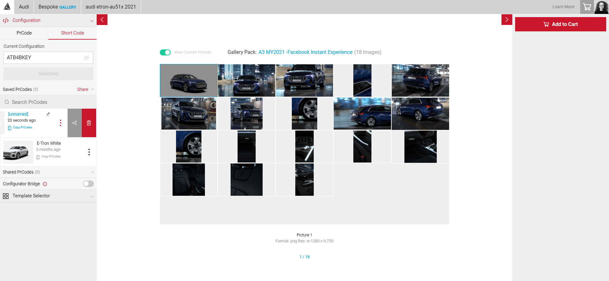Click the search magnifier icon

[7, 102]
